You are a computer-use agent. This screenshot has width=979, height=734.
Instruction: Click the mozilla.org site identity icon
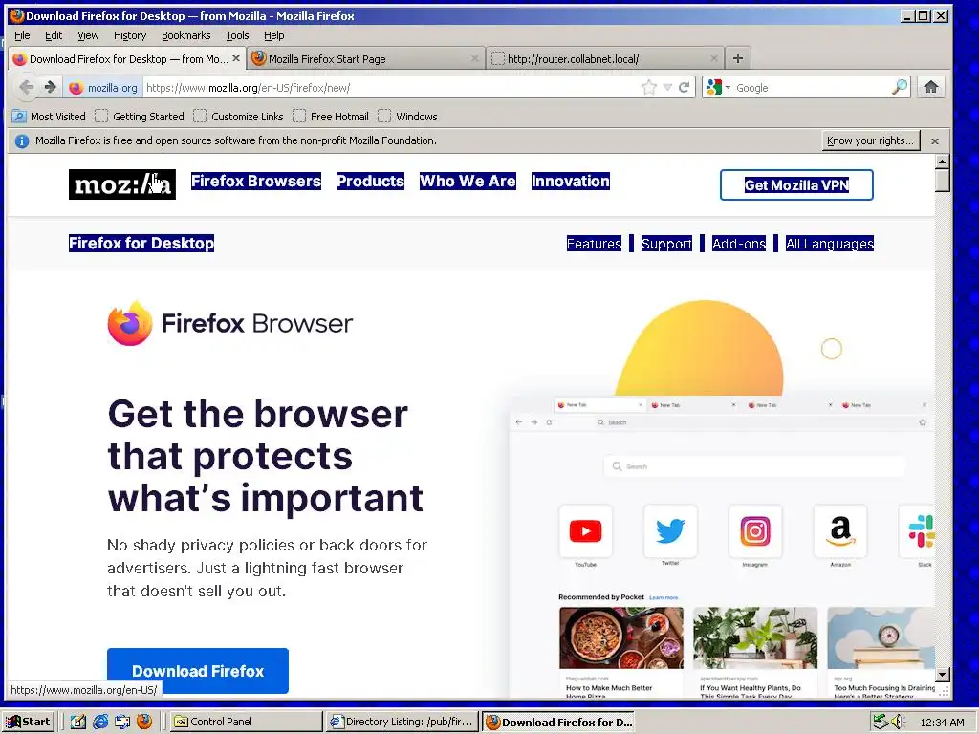click(103, 87)
